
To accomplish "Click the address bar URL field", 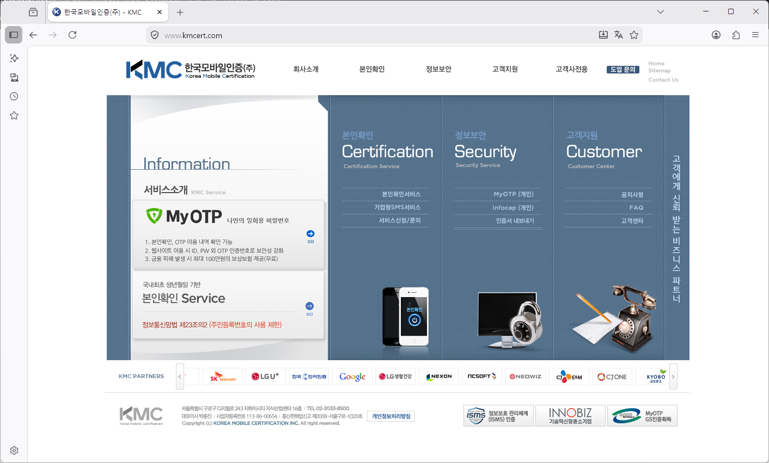I will point(376,35).
